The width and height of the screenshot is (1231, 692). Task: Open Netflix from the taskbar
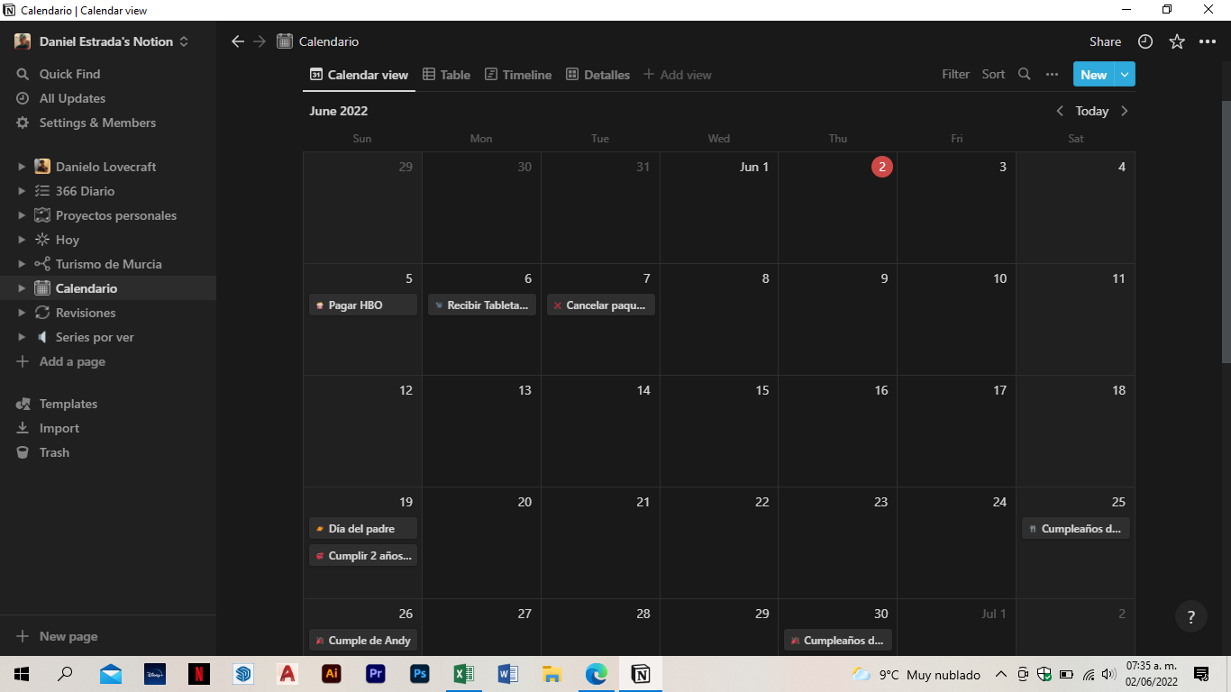(x=199, y=674)
